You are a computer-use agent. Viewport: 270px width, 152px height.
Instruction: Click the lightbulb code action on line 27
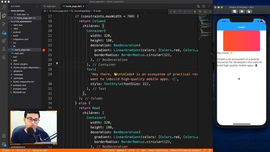click(57, 63)
